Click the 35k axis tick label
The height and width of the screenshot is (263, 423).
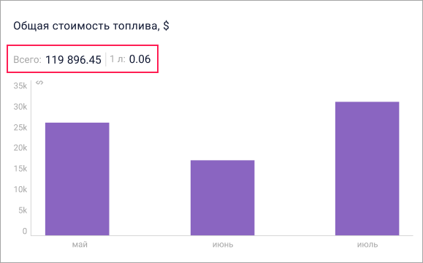[x=20, y=85]
